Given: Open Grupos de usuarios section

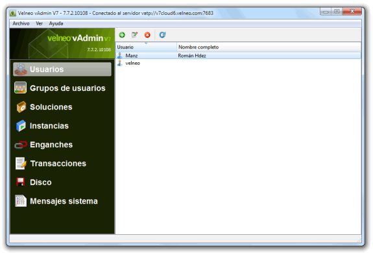Looking at the screenshot, I should tap(67, 88).
